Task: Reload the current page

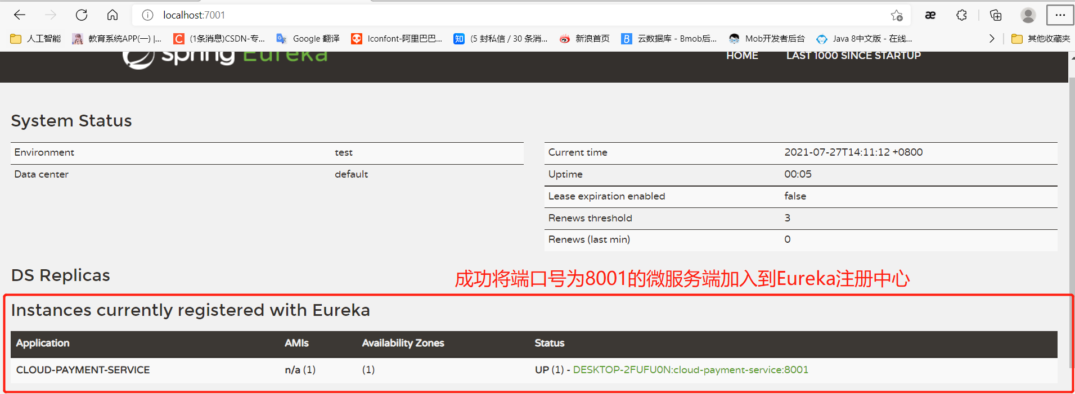Action: coord(82,15)
